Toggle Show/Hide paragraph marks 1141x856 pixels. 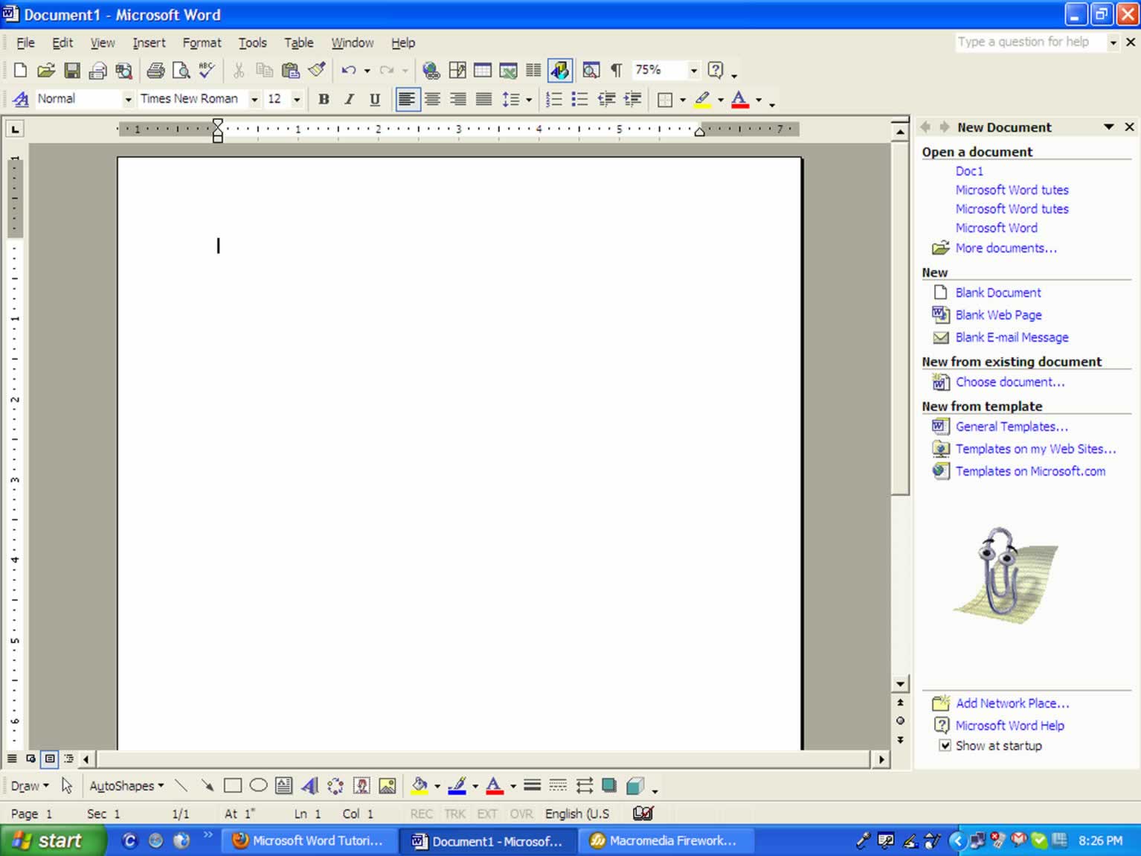tap(616, 71)
